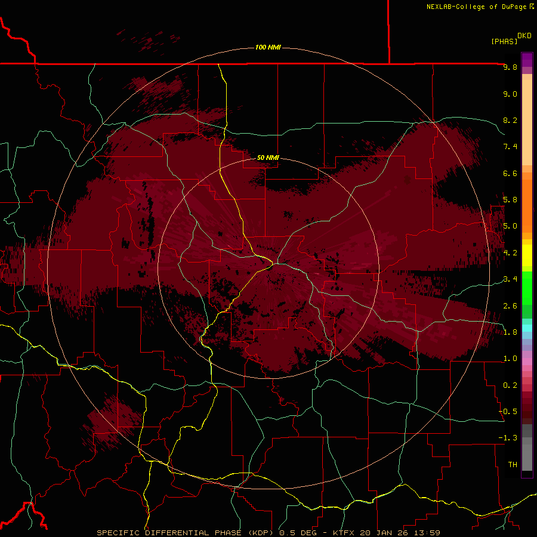Click the TH threshold label on scale

pyautogui.click(x=513, y=465)
